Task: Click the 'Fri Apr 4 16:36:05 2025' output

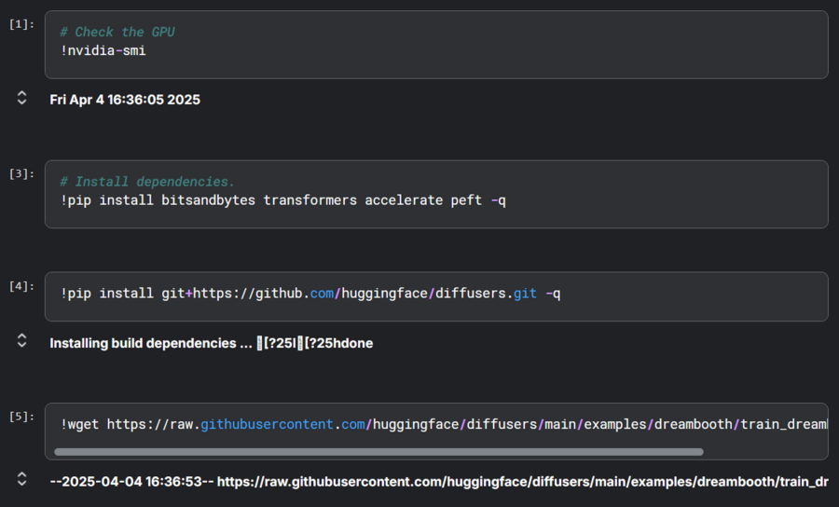Action: [125, 100]
